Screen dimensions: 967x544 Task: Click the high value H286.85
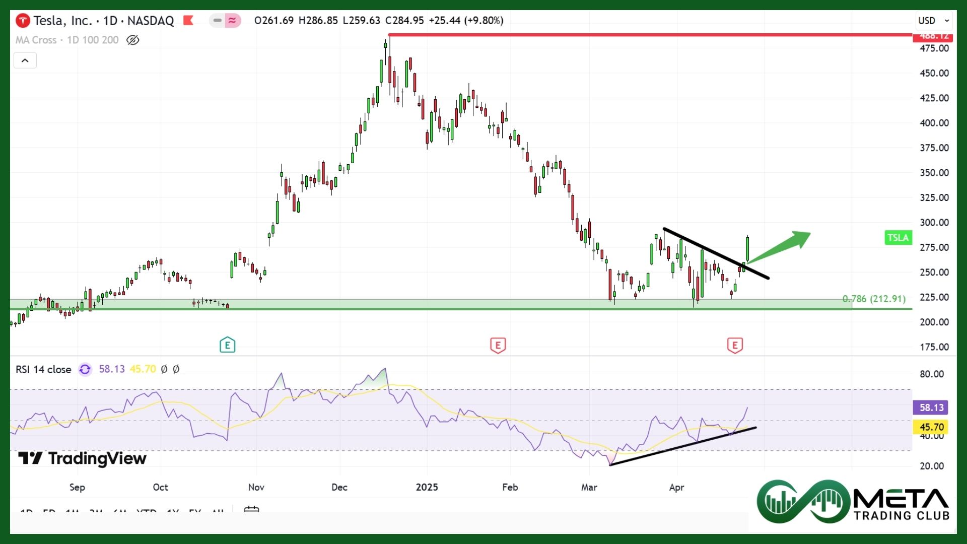318,21
